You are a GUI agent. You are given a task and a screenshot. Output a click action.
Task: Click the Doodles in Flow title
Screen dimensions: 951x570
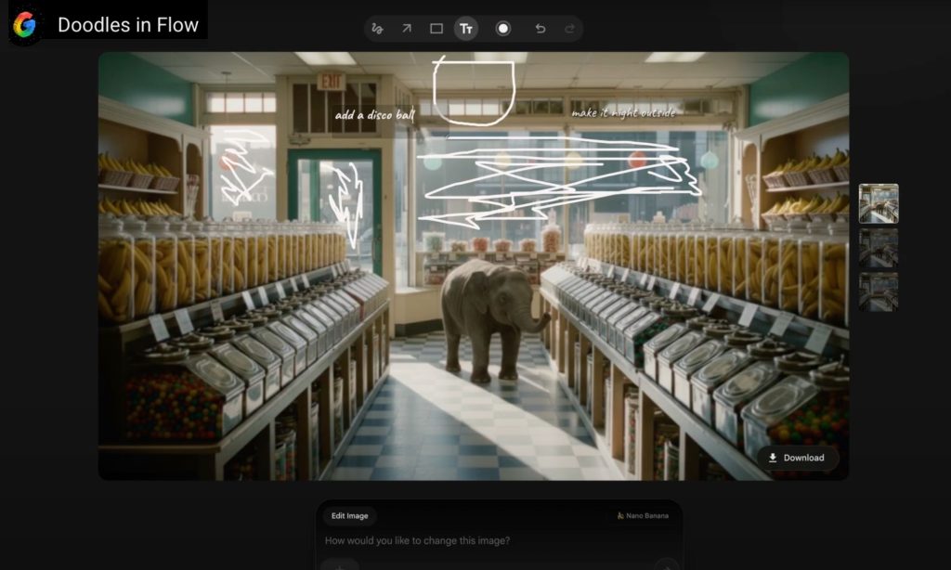(x=127, y=25)
